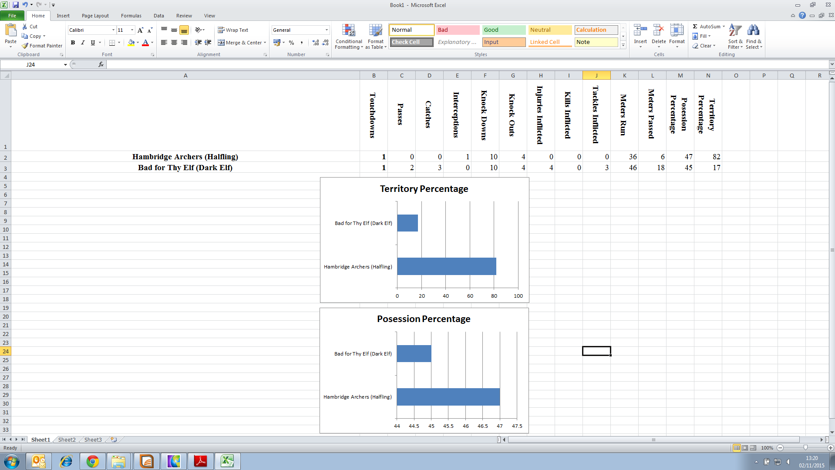The image size is (835, 470).
Task: Toggle bold formatting
Action: click(73, 43)
